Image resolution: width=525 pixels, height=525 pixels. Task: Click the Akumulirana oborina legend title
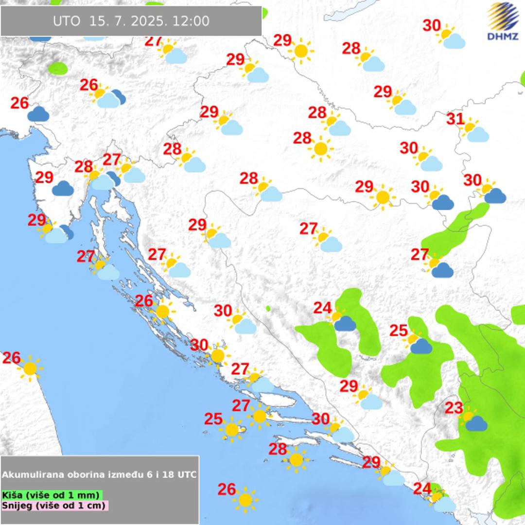click(99, 474)
